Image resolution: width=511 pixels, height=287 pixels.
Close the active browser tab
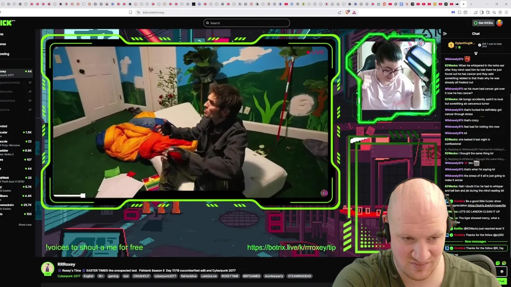tap(463, 4)
